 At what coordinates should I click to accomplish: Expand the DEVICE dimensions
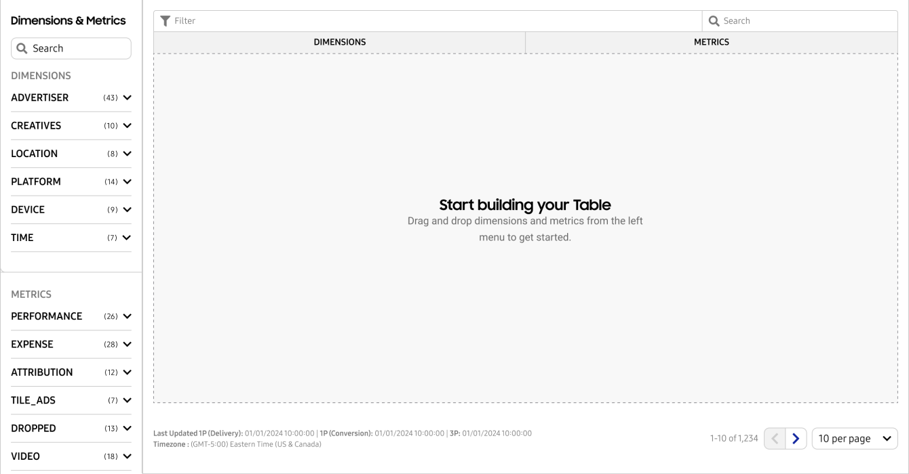127,210
